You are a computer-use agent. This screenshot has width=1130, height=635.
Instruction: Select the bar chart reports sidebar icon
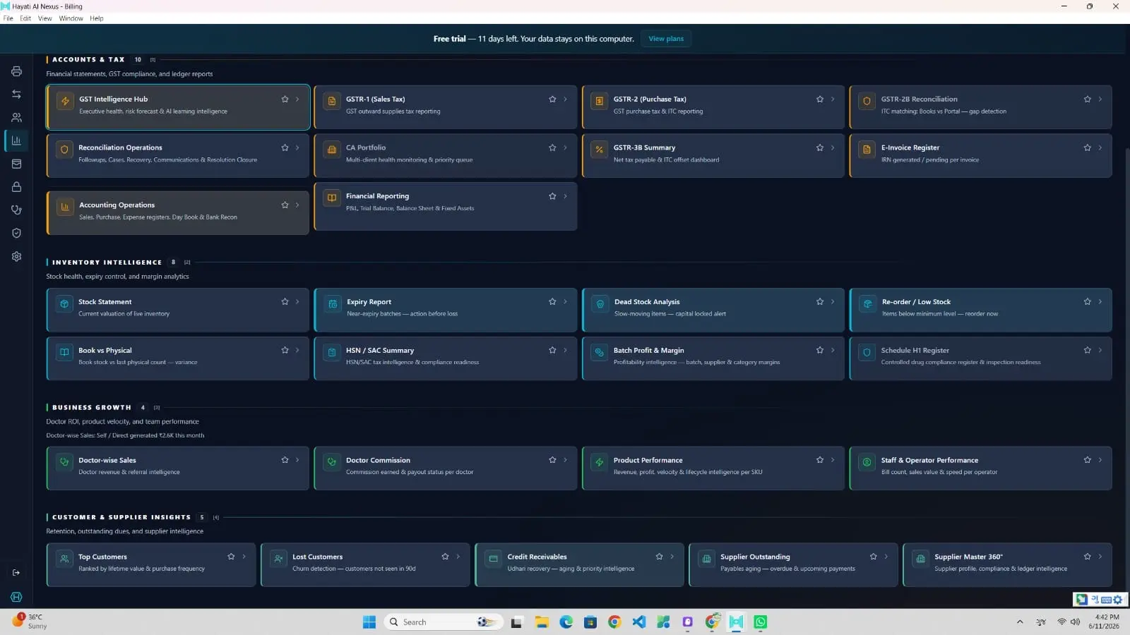16,140
